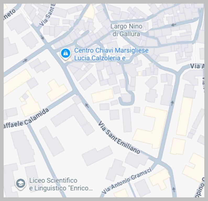Click the one-way arrow near Largo Nino di Gallura
The height and width of the screenshot is (201, 208).
(x=174, y=25)
